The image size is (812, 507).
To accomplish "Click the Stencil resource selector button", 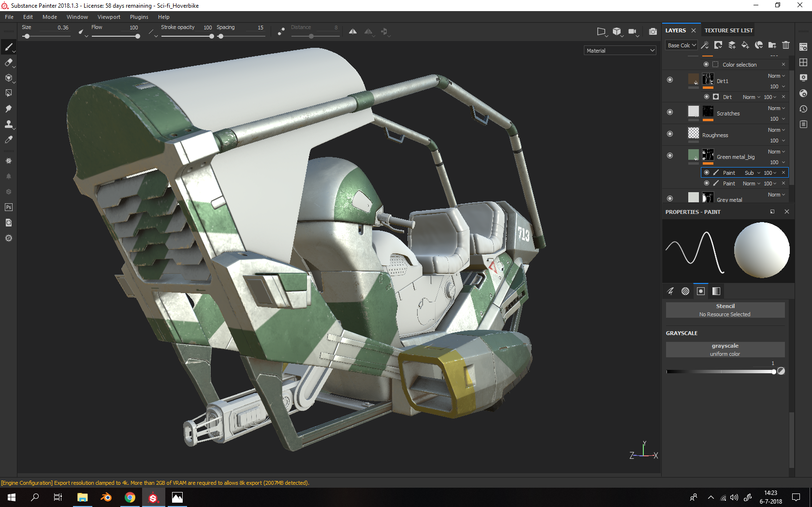I will tap(725, 310).
